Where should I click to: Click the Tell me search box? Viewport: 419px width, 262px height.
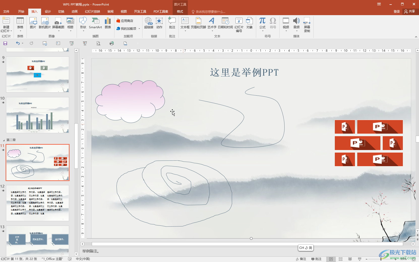click(209, 12)
